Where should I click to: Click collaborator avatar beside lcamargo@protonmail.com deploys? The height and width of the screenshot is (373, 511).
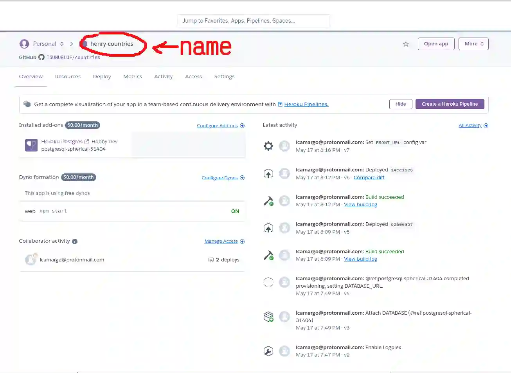pyautogui.click(x=31, y=259)
